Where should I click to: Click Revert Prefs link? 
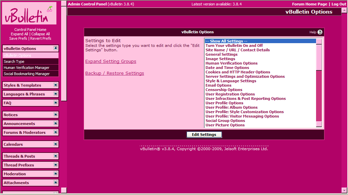point(41,38)
